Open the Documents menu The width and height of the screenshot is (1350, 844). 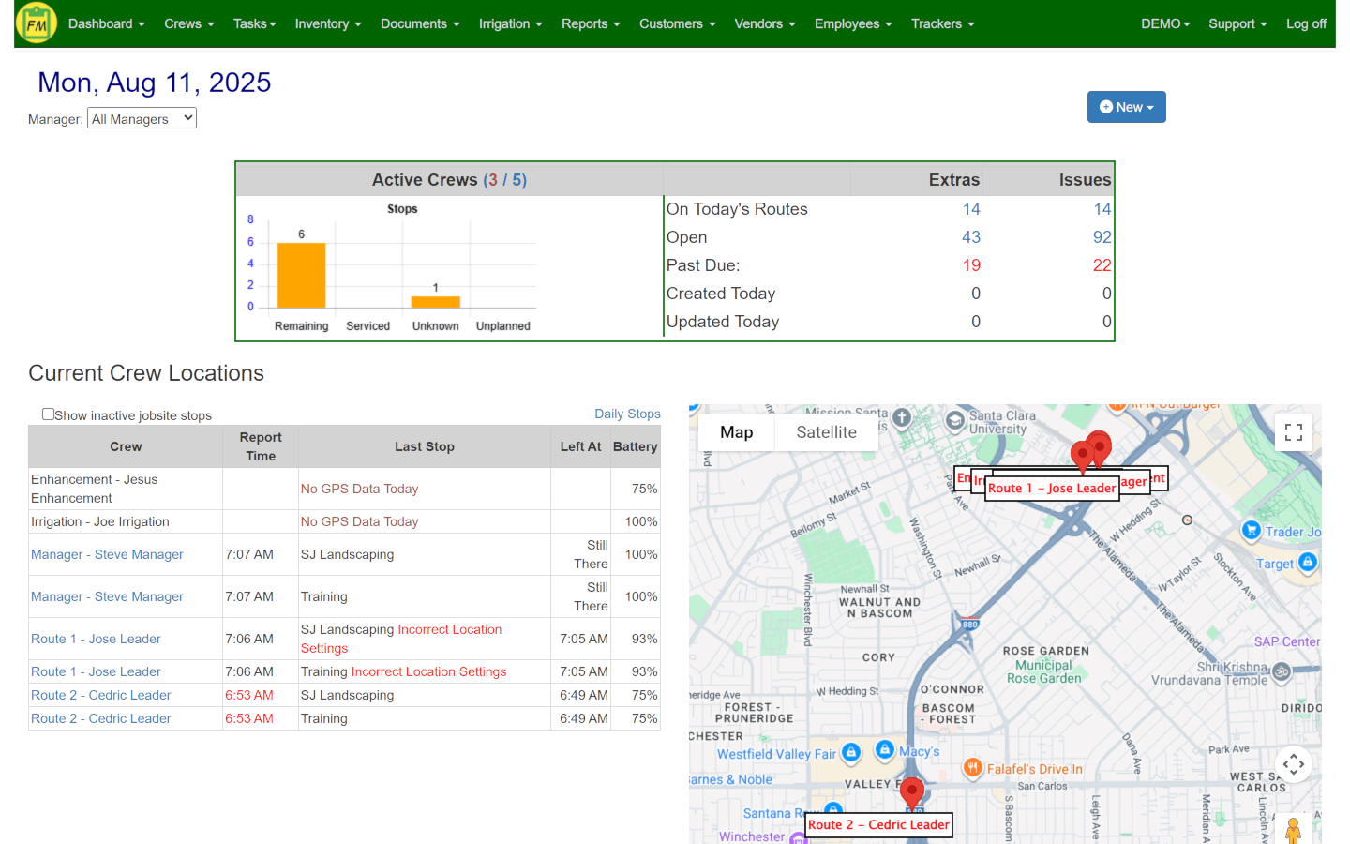pos(420,23)
